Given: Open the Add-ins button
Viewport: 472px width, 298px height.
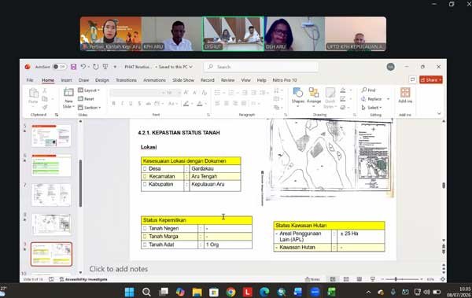Looking at the screenshot, I should [405, 95].
